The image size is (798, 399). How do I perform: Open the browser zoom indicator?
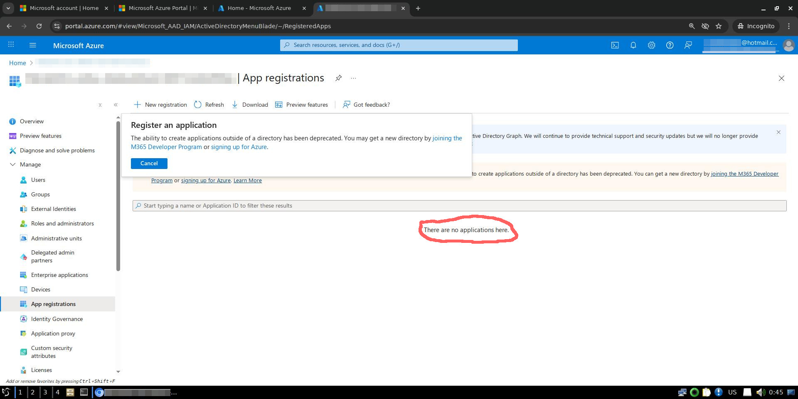click(x=692, y=26)
